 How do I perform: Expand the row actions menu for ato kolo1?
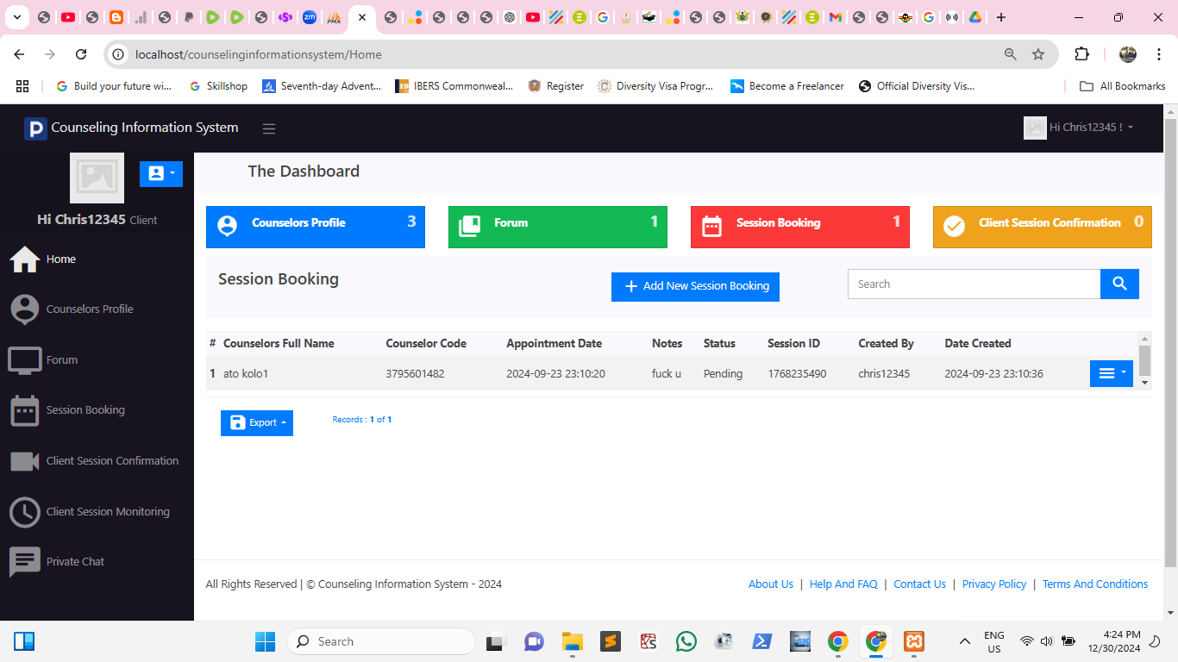tap(1111, 373)
